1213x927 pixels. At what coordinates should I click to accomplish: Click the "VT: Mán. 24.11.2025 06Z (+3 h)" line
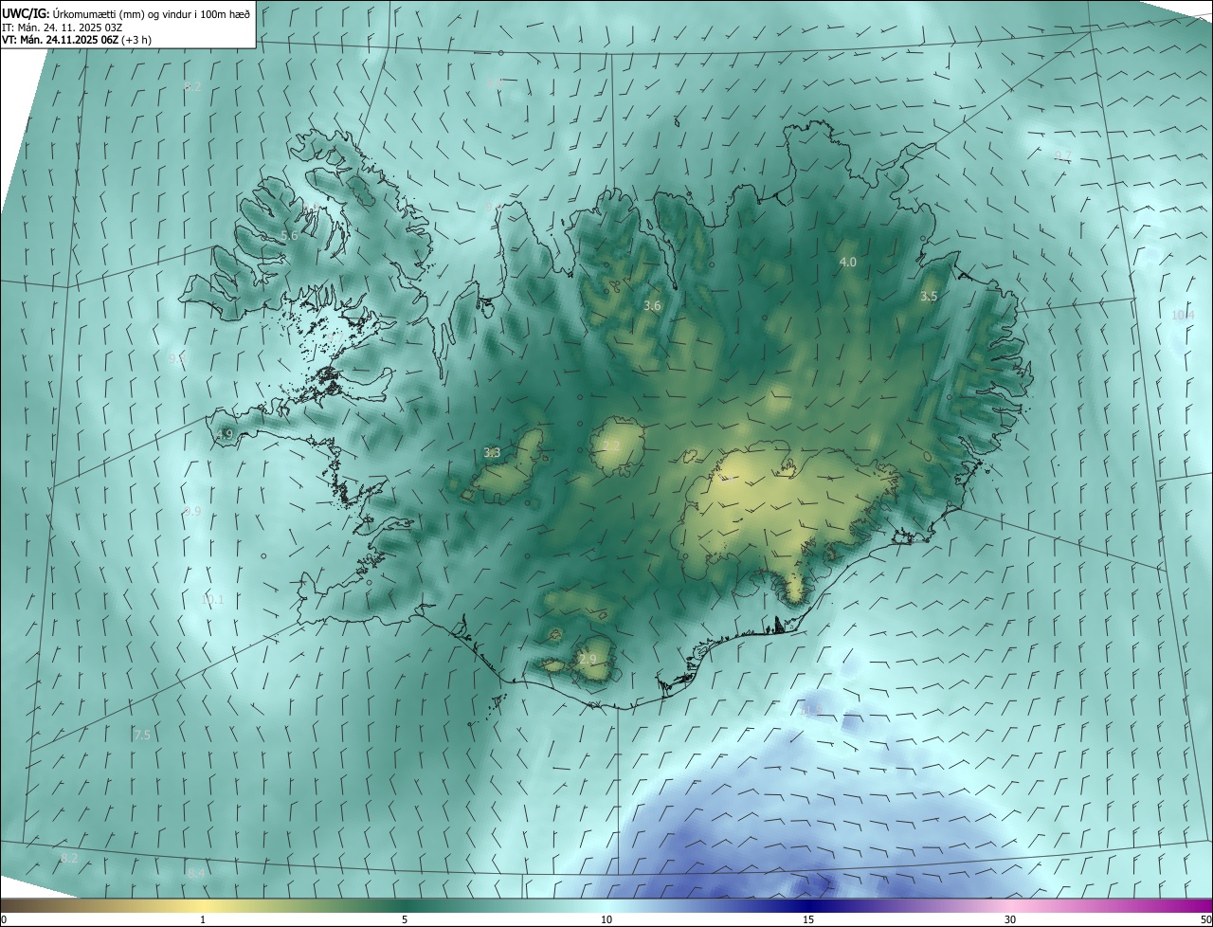(x=77, y=40)
